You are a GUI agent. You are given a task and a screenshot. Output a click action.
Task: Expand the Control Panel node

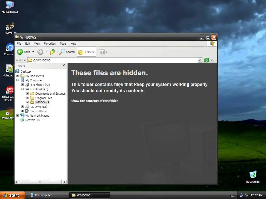click(22, 111)
